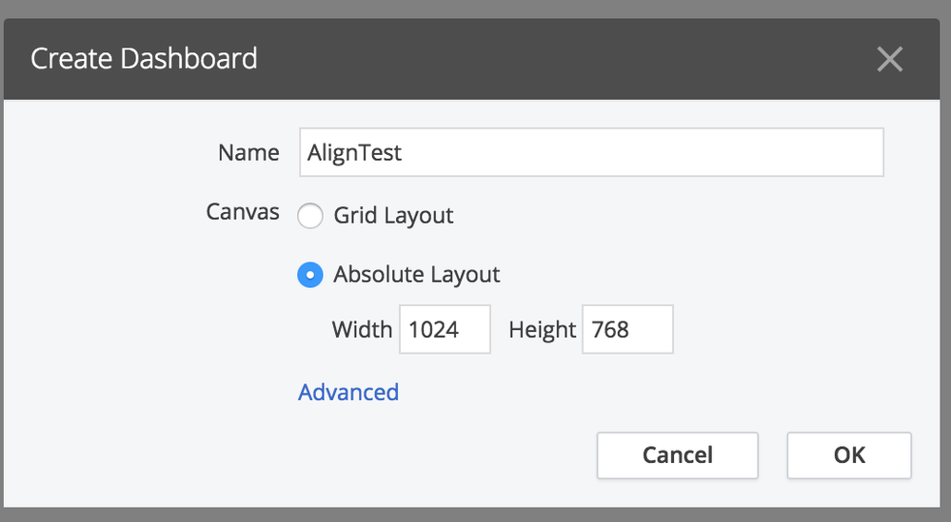Image resolution: width=951 pixels, height=522 pixels.
Task: Click the Name field label
Action: point(248,153)
